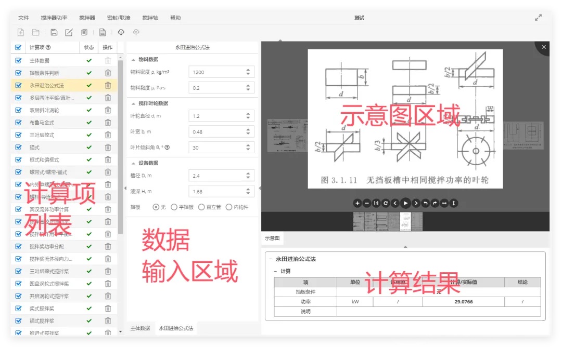This screenshot has height=347, width=562.
Task: Collapse the 物料数据 section
Action: tap(133, 60)
